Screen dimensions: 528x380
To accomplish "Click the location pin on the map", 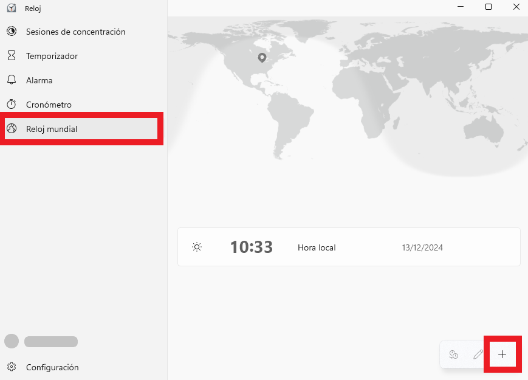I will point(262,58).
